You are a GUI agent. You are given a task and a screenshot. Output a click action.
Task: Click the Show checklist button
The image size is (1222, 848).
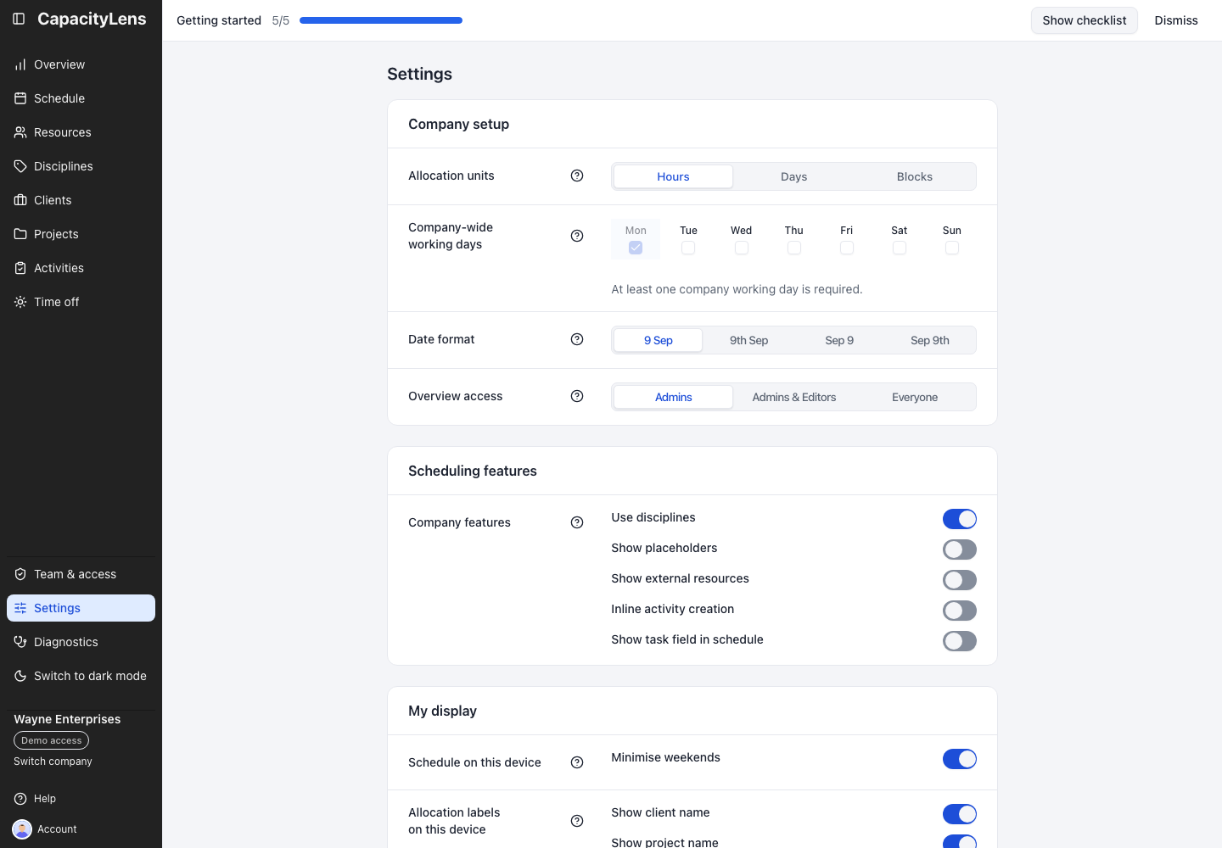[x=1085, y=20]
